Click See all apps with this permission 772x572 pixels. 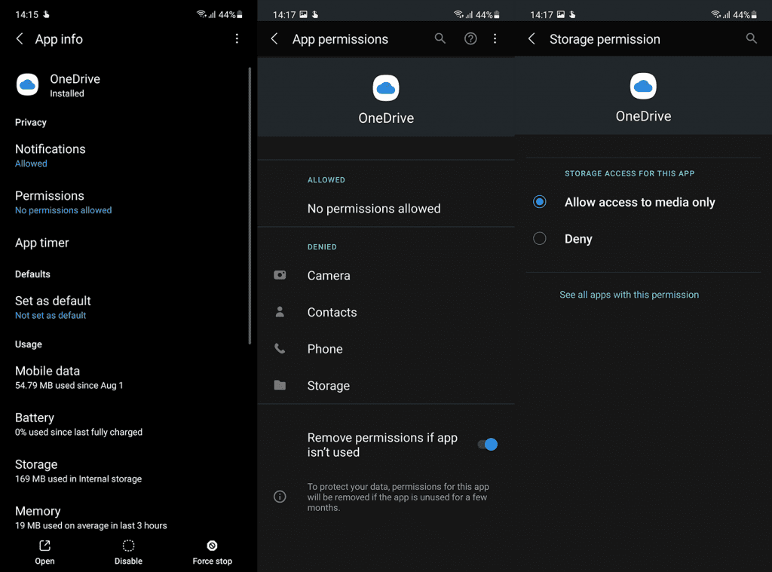pos(629,295)
